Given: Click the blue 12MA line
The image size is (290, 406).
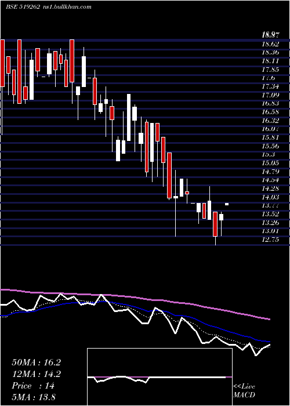Looking at the screenshot, I should pos(135,308).
